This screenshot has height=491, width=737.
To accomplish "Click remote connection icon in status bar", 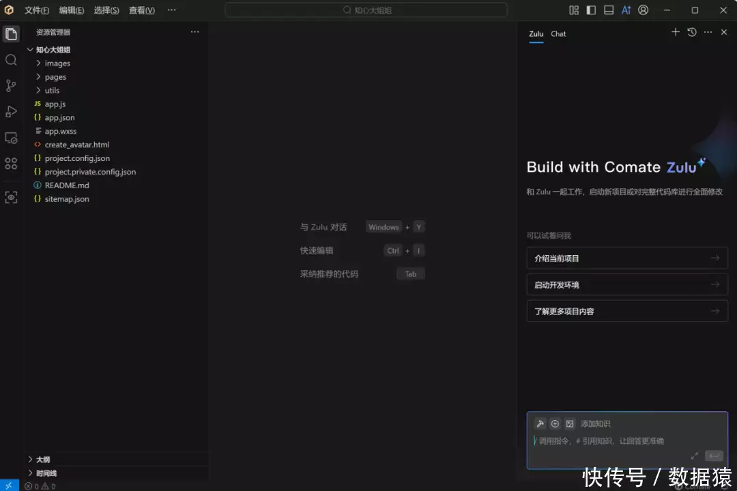I will click(x=9, y=486).
